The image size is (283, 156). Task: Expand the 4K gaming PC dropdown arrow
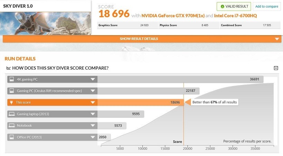(x=93, y=79)
